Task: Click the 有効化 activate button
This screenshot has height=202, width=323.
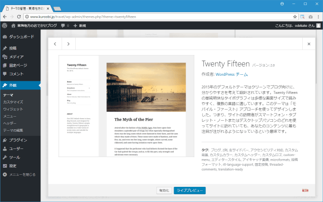Action: pos(164,190)
